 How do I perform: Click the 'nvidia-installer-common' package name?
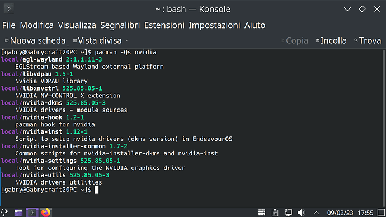pyautogui.click(x=64, y=146)
